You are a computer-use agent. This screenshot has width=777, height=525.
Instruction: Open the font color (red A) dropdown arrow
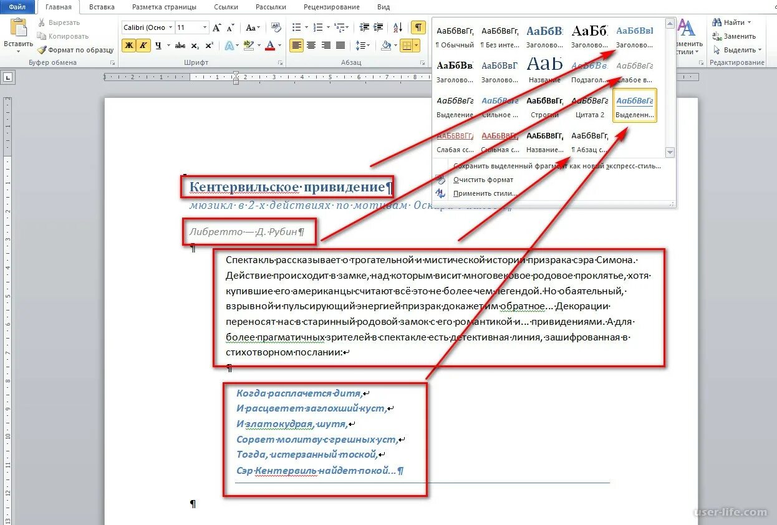(x=279, y=46)
